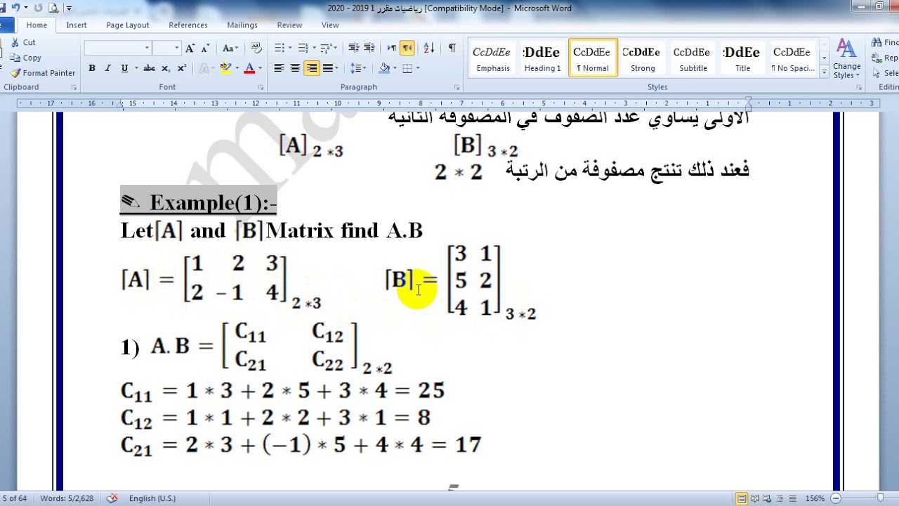Open the Change Case dropdown
This screenshot has width=899, height=506.
click(x=230, y=48)
